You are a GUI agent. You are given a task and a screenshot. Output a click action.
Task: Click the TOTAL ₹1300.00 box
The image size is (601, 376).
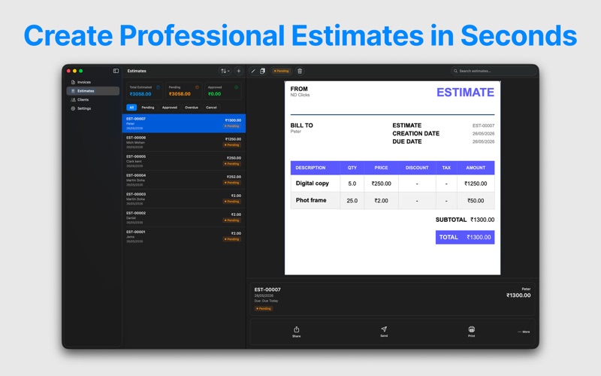[x=465, y=237]
